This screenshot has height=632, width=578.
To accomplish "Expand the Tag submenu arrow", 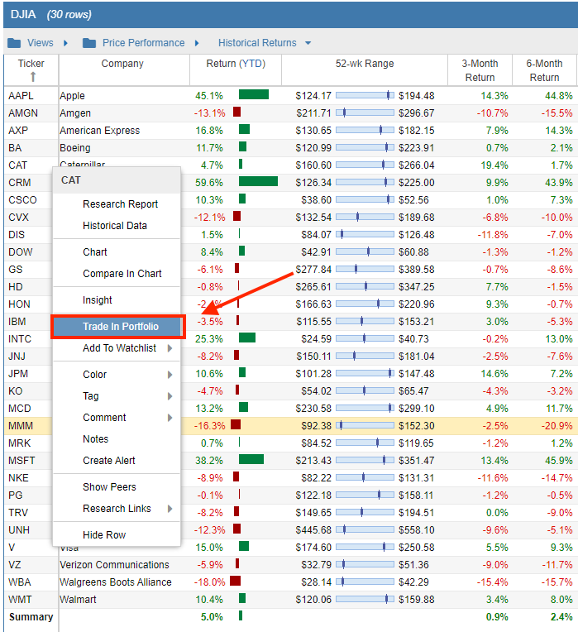I will click(x=170, y=396).
